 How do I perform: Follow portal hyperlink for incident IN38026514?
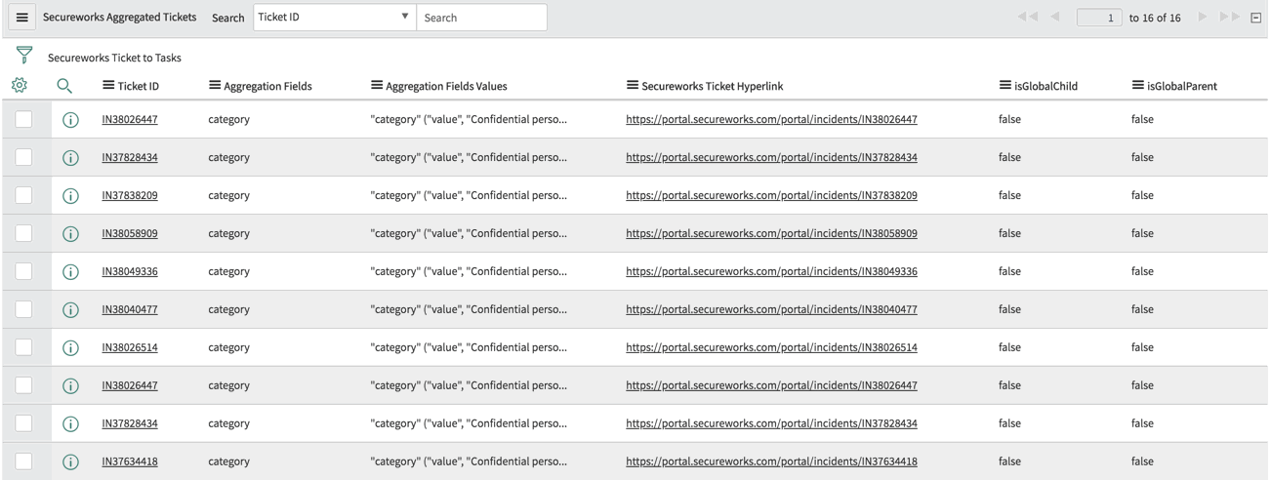771,347
